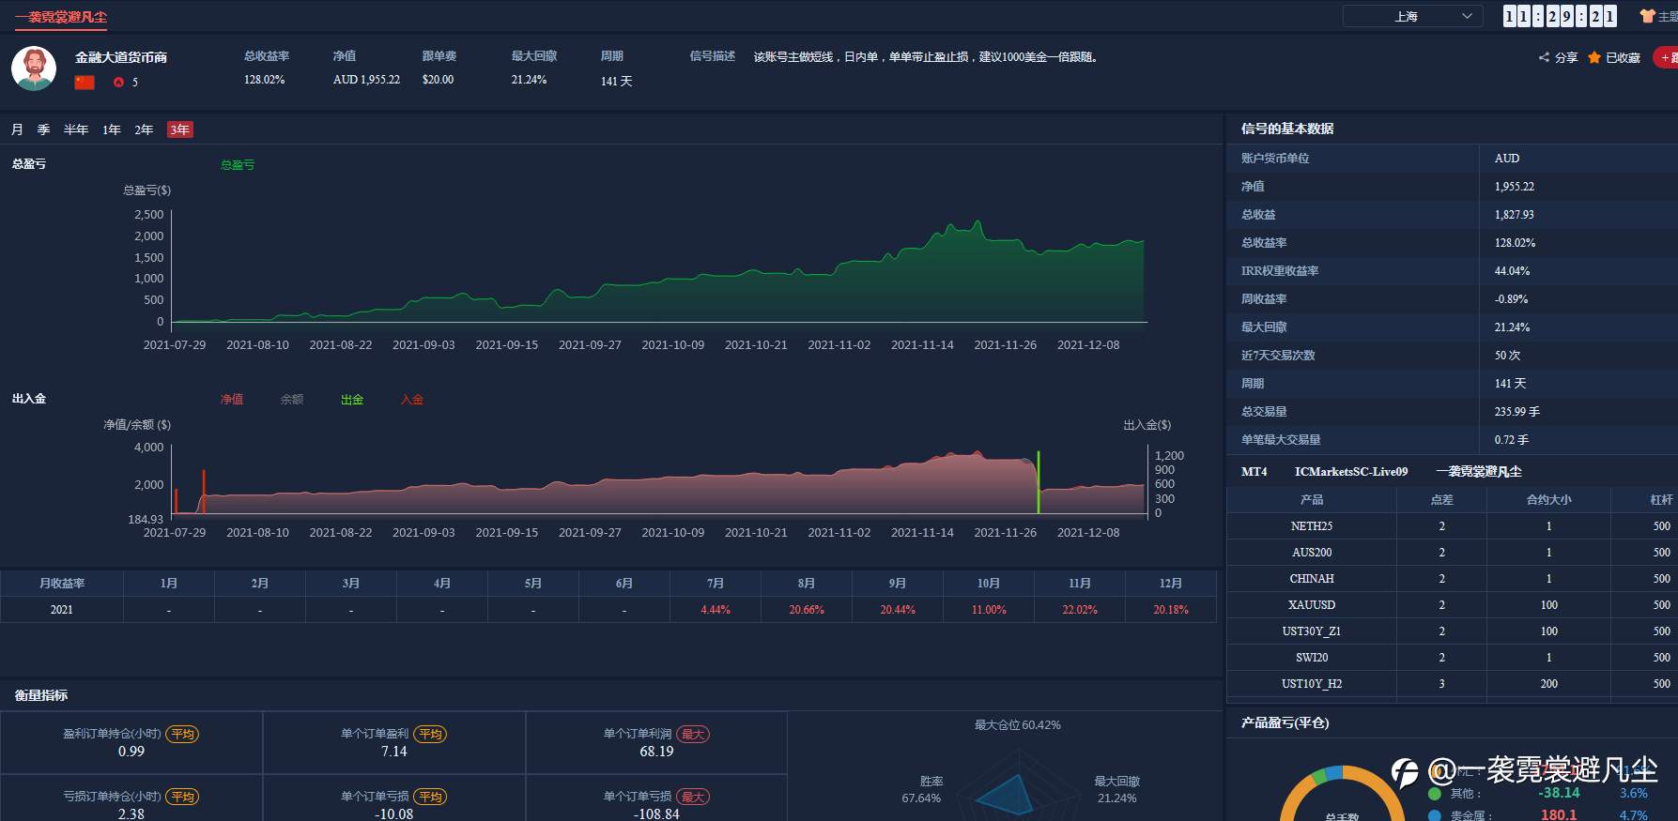Click the XAUUSD product row

[x=1452, y=605]
